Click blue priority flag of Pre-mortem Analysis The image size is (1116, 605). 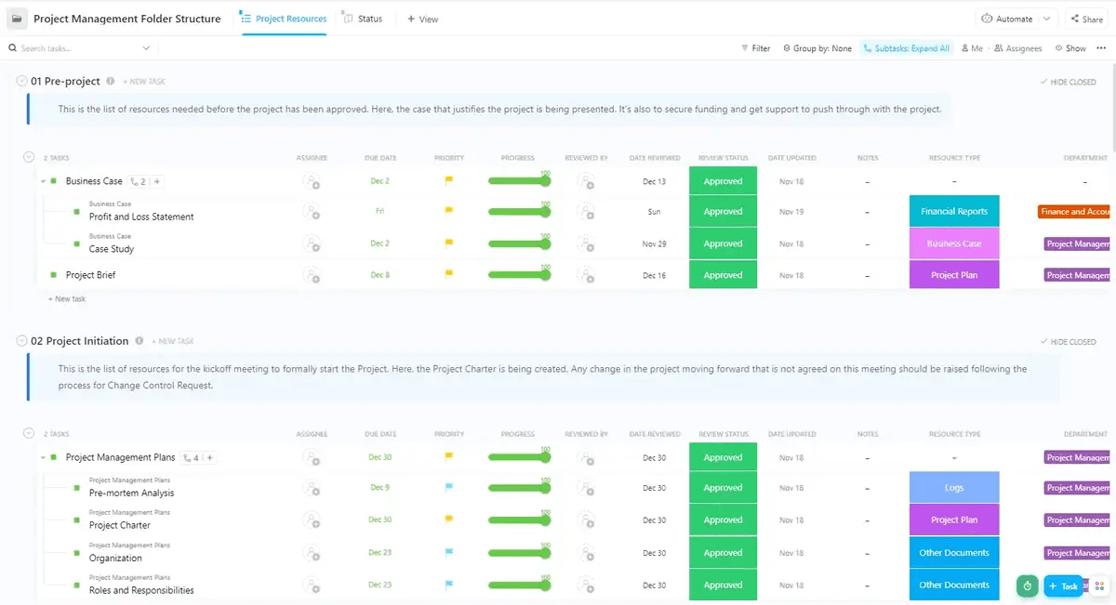449,488
